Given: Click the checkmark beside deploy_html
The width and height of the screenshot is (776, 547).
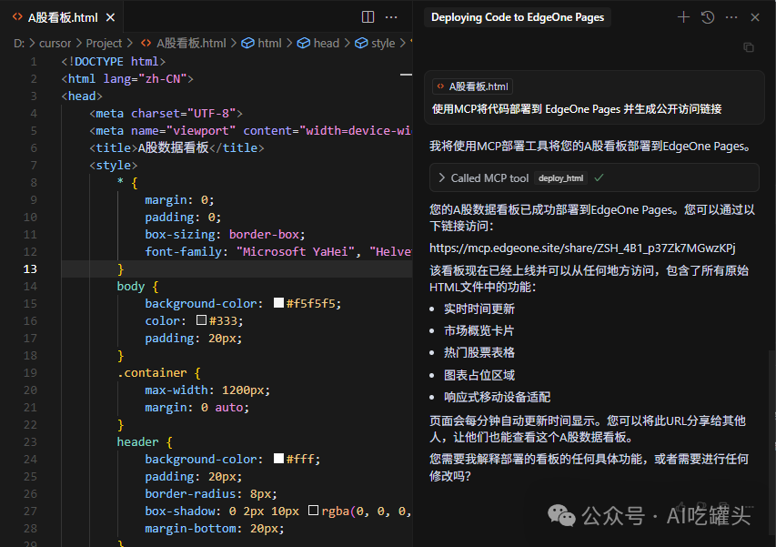Looking at the screenshot, I should point(599,177).
